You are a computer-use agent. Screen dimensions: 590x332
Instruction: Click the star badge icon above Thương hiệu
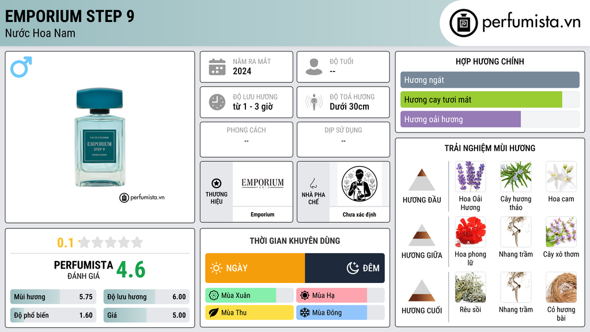coord(217,183)
